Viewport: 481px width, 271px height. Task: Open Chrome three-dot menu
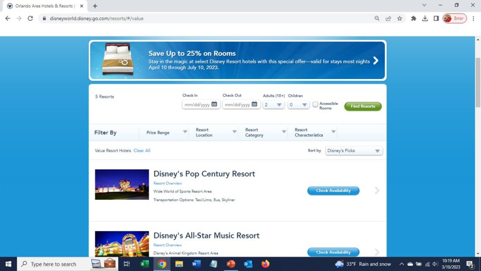(473, 18)
